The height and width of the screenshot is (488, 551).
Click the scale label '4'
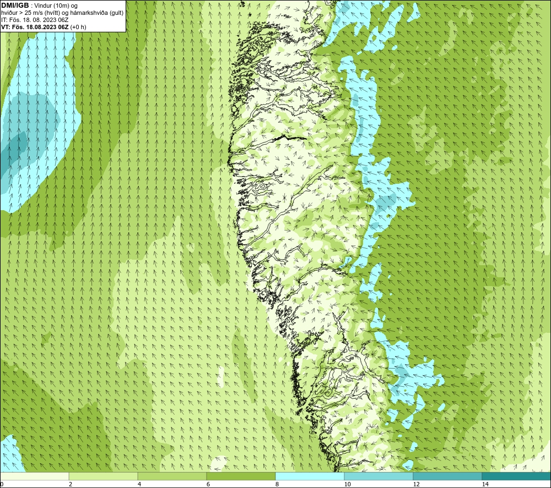[139, 484]
